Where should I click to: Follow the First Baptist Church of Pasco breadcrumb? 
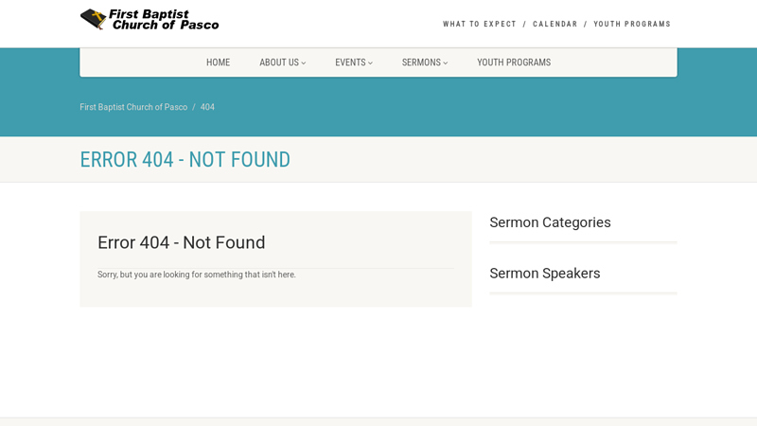coord(133,107)
